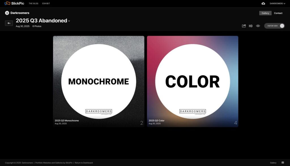Click the back arrow button

(9, 23)
